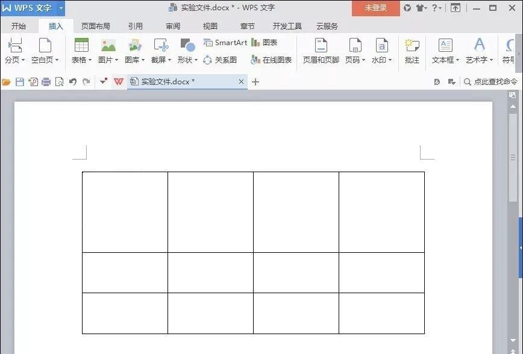
Task: Open the 图库 gallery icon
Action: tap(135, 45)
